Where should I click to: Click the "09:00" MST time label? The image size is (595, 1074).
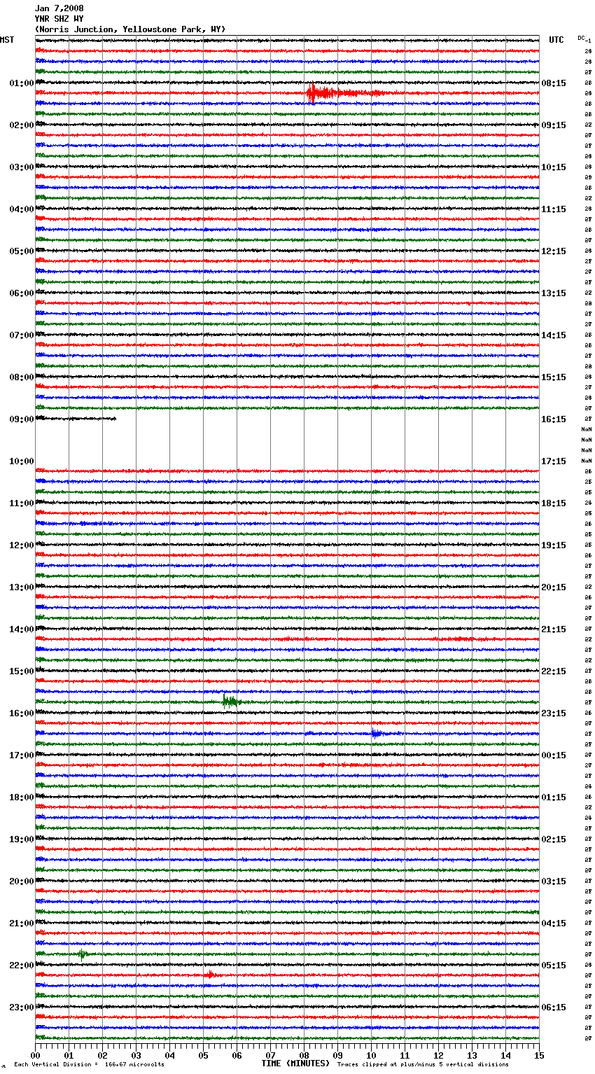pos(22,419)
